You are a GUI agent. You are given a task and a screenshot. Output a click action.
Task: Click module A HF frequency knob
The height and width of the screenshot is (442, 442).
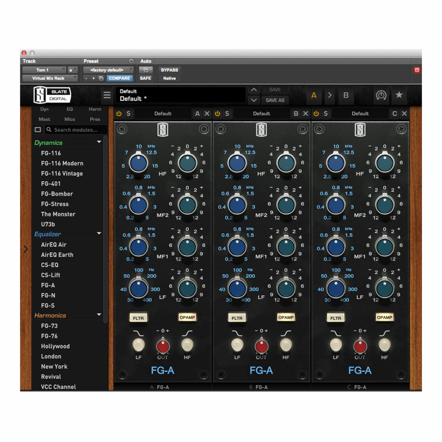(x=138, y=164)
